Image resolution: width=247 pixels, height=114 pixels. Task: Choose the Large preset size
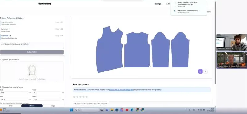53,106
